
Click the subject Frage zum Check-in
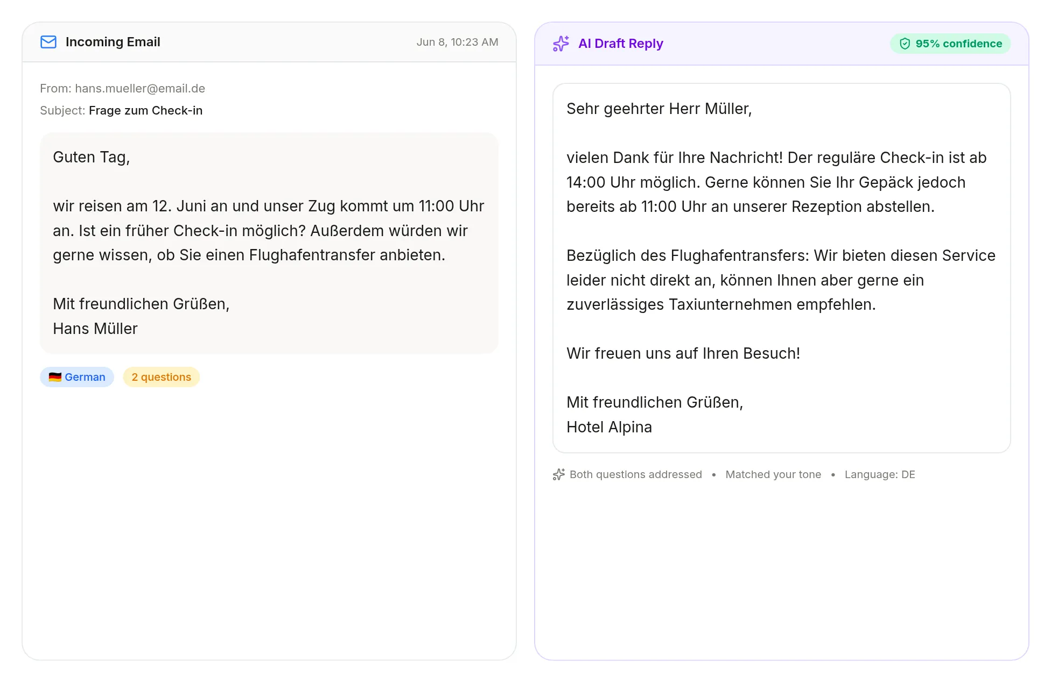click(x=145, y=110)
